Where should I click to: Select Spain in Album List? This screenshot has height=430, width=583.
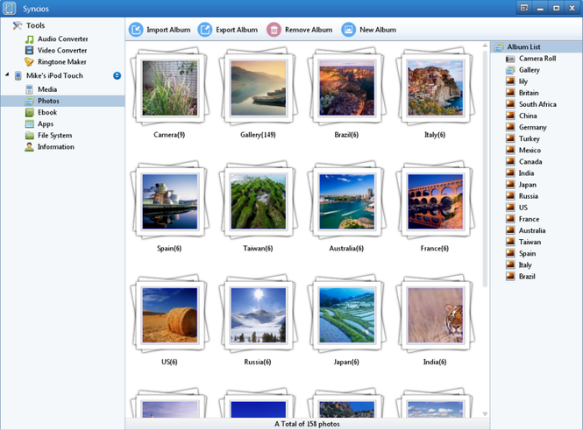[521, 254]
